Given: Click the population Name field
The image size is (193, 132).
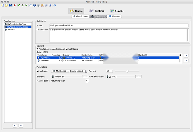Looking at the screenshot, I should click(x=119, y=25).
